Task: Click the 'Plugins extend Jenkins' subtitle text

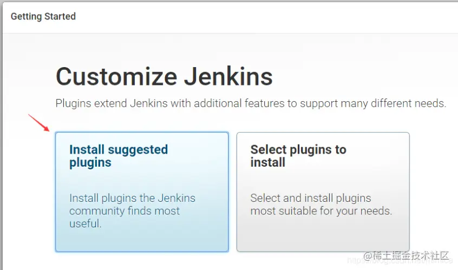Action: (251, 103)
